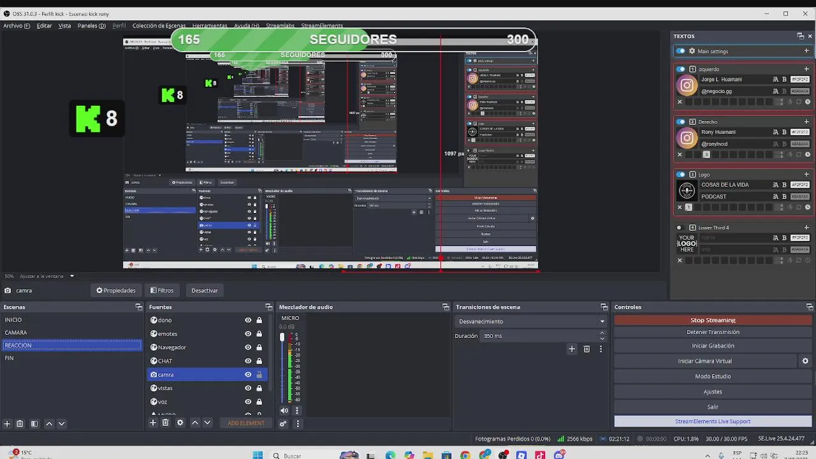The image size is (816, 459).
Task: Open the MICRO channel three-dot options
Action: 297,411
